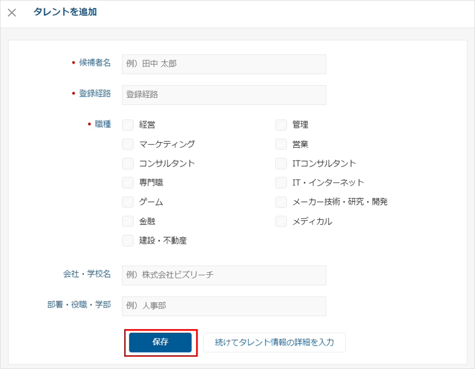Tick the マーケティング checkbox
This screenshot has width=475, height=369.
point(128,144)
